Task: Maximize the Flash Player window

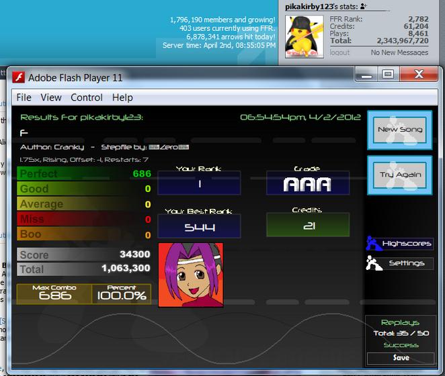Action: tap(388, 75)
